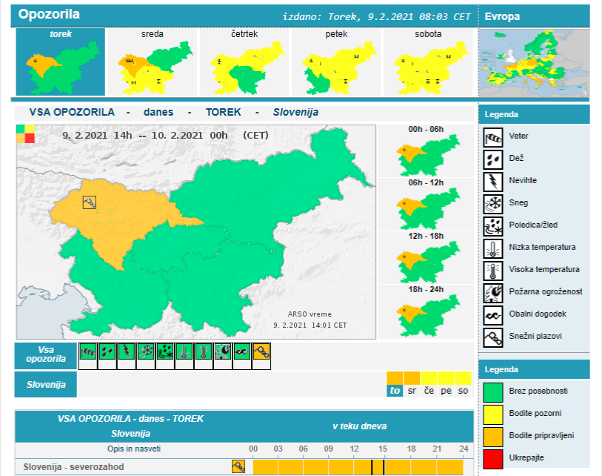Screen dimensions: 602x476
Task: Select the thunderstorm warning filter icon
Action: click(x=127, y=353)
